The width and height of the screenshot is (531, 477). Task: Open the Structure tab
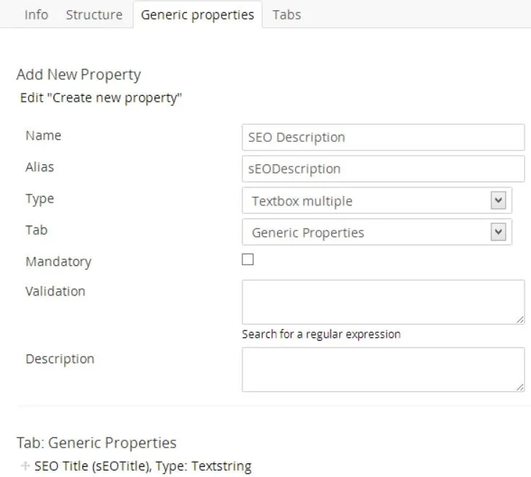(x=94, y=14)
